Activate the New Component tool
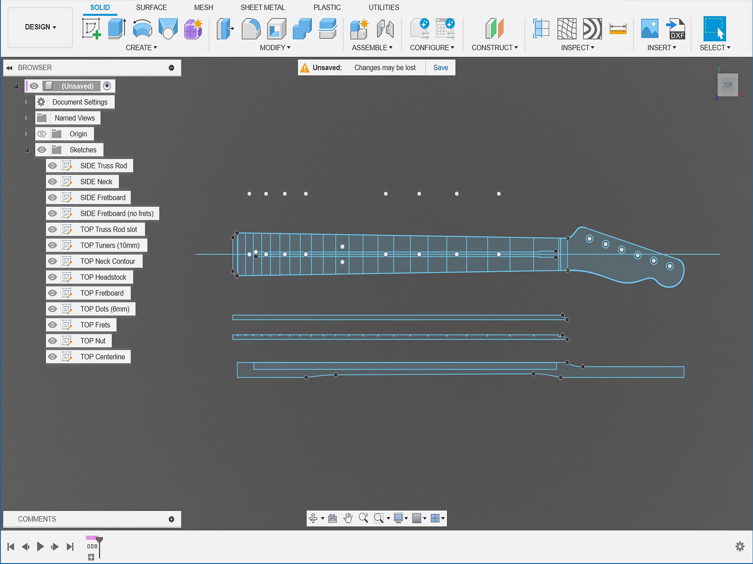 tap(359, 29)
